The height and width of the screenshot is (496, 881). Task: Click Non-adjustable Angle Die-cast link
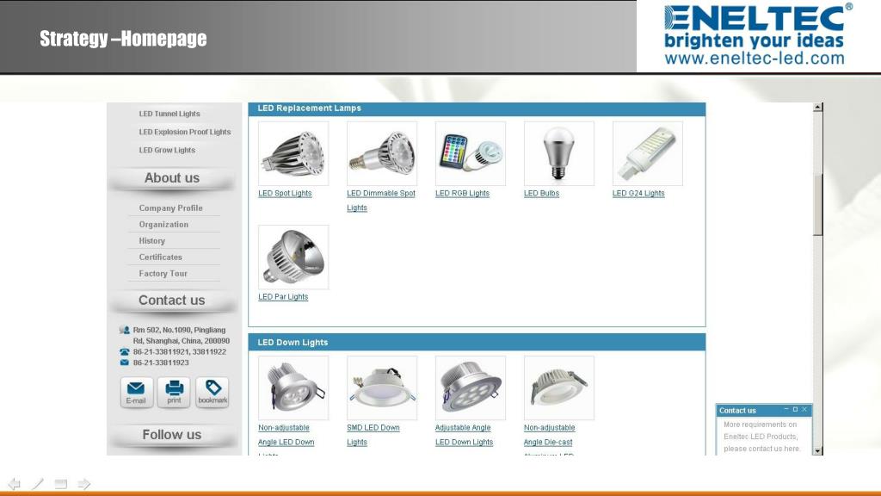click(550, 438)
